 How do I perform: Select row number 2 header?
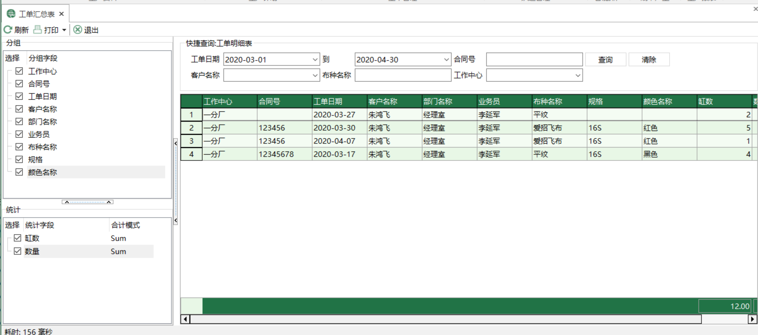tap(191, 128)
